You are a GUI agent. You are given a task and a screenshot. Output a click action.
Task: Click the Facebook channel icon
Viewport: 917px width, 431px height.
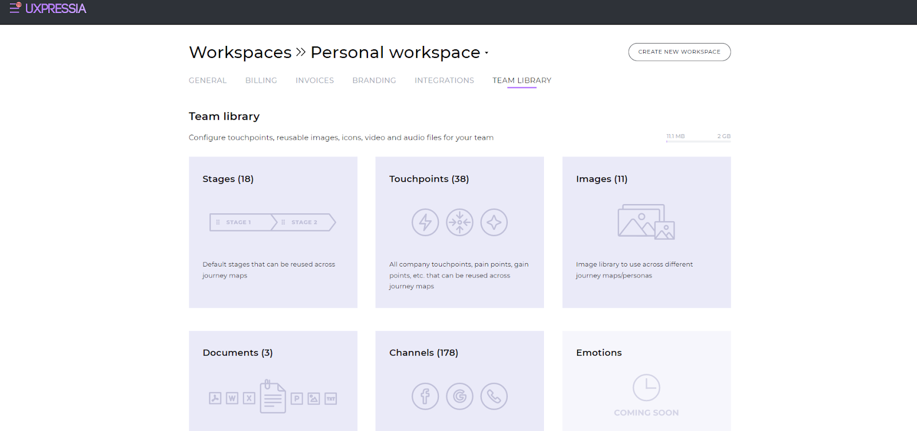point(425,396)
